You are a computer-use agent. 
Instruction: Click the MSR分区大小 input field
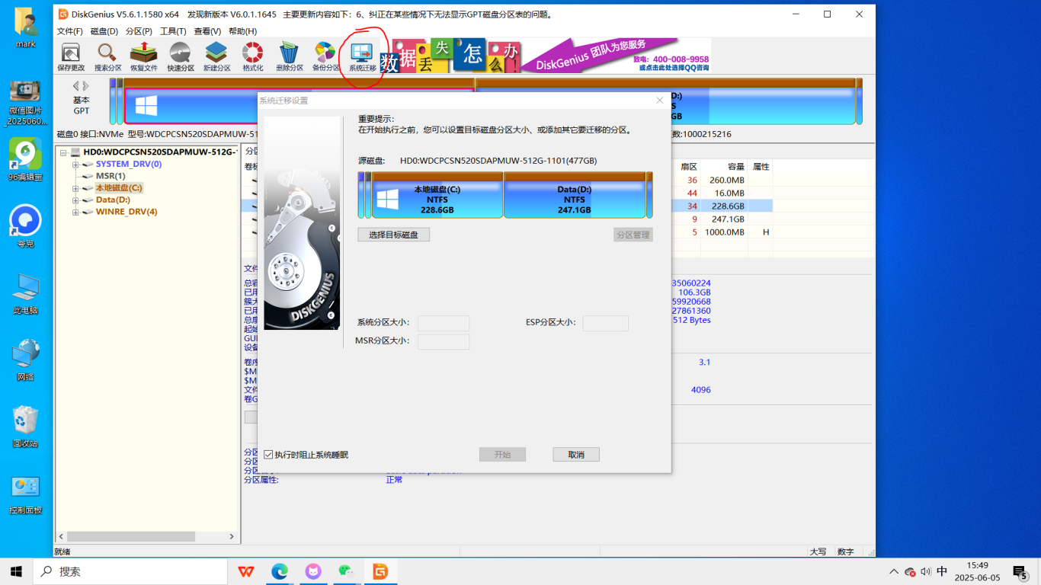[444, 341]
